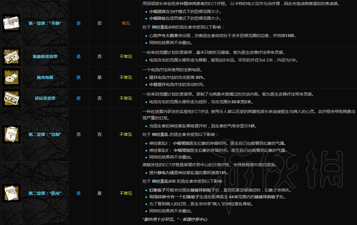Open the 谈话录音带 link
Screen dimensions: 357x225
click(45, 98)
